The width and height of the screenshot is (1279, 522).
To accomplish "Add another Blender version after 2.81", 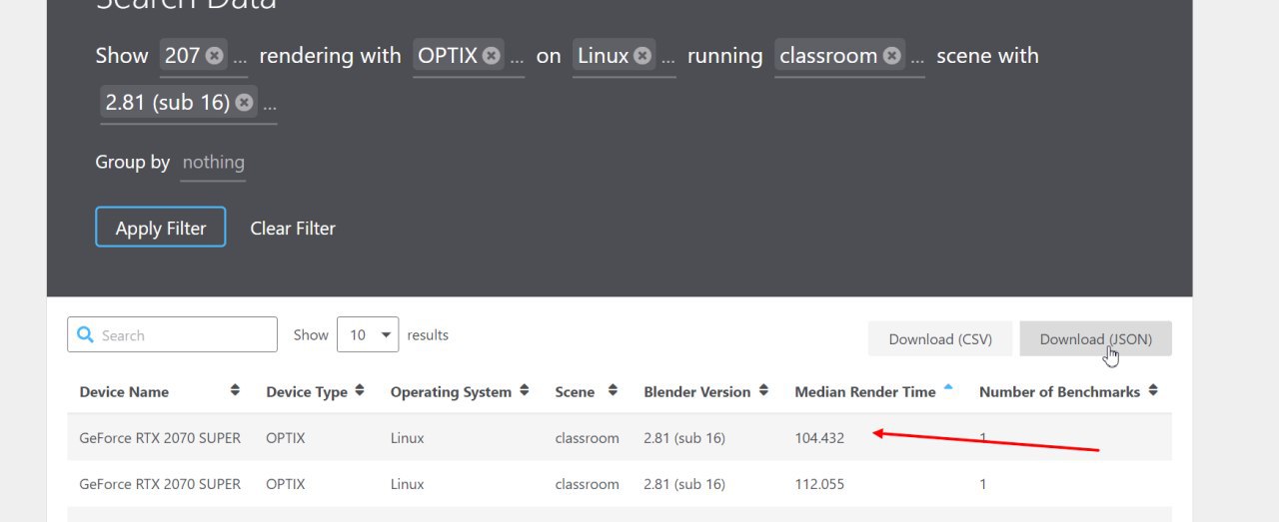I will click(269, 104).
